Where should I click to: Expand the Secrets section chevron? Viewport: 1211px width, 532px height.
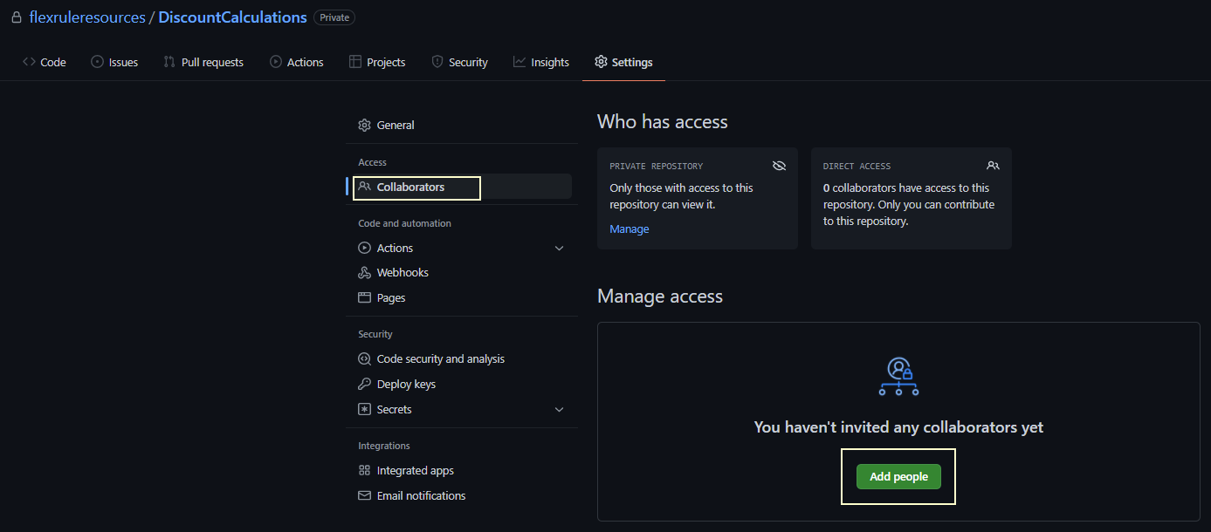[560, 410]
